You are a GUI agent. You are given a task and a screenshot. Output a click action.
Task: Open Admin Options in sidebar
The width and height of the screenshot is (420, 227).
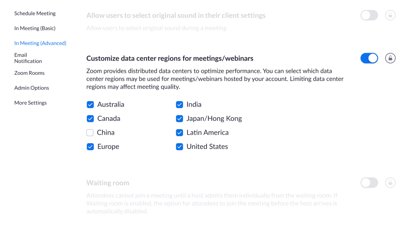[x=31, y=88]
